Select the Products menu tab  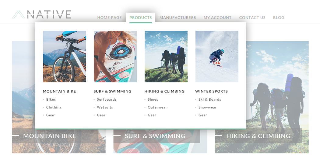141,18
